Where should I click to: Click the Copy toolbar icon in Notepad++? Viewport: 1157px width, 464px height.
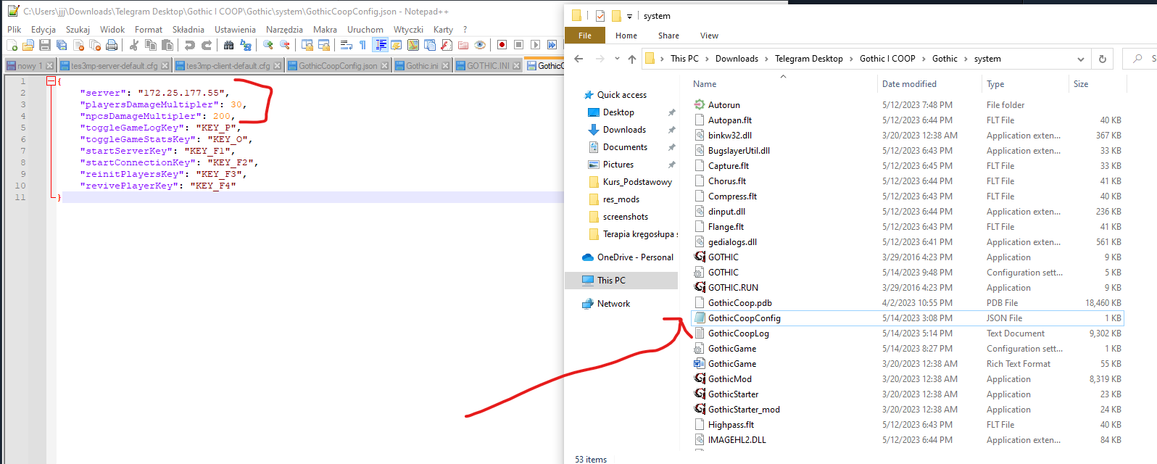[151, 45]
